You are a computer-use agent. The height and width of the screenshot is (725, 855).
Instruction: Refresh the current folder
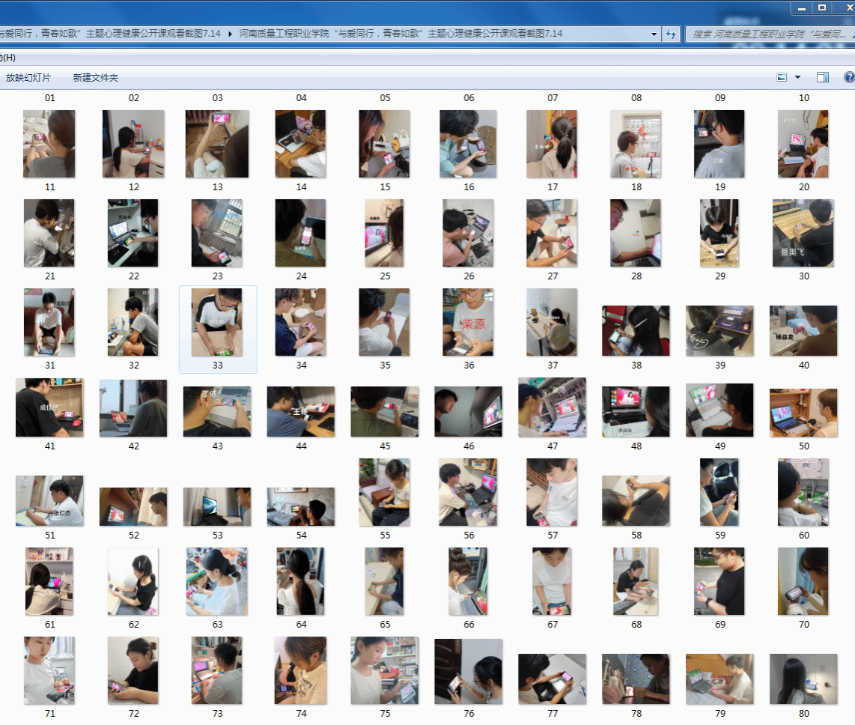pos(671,34)
